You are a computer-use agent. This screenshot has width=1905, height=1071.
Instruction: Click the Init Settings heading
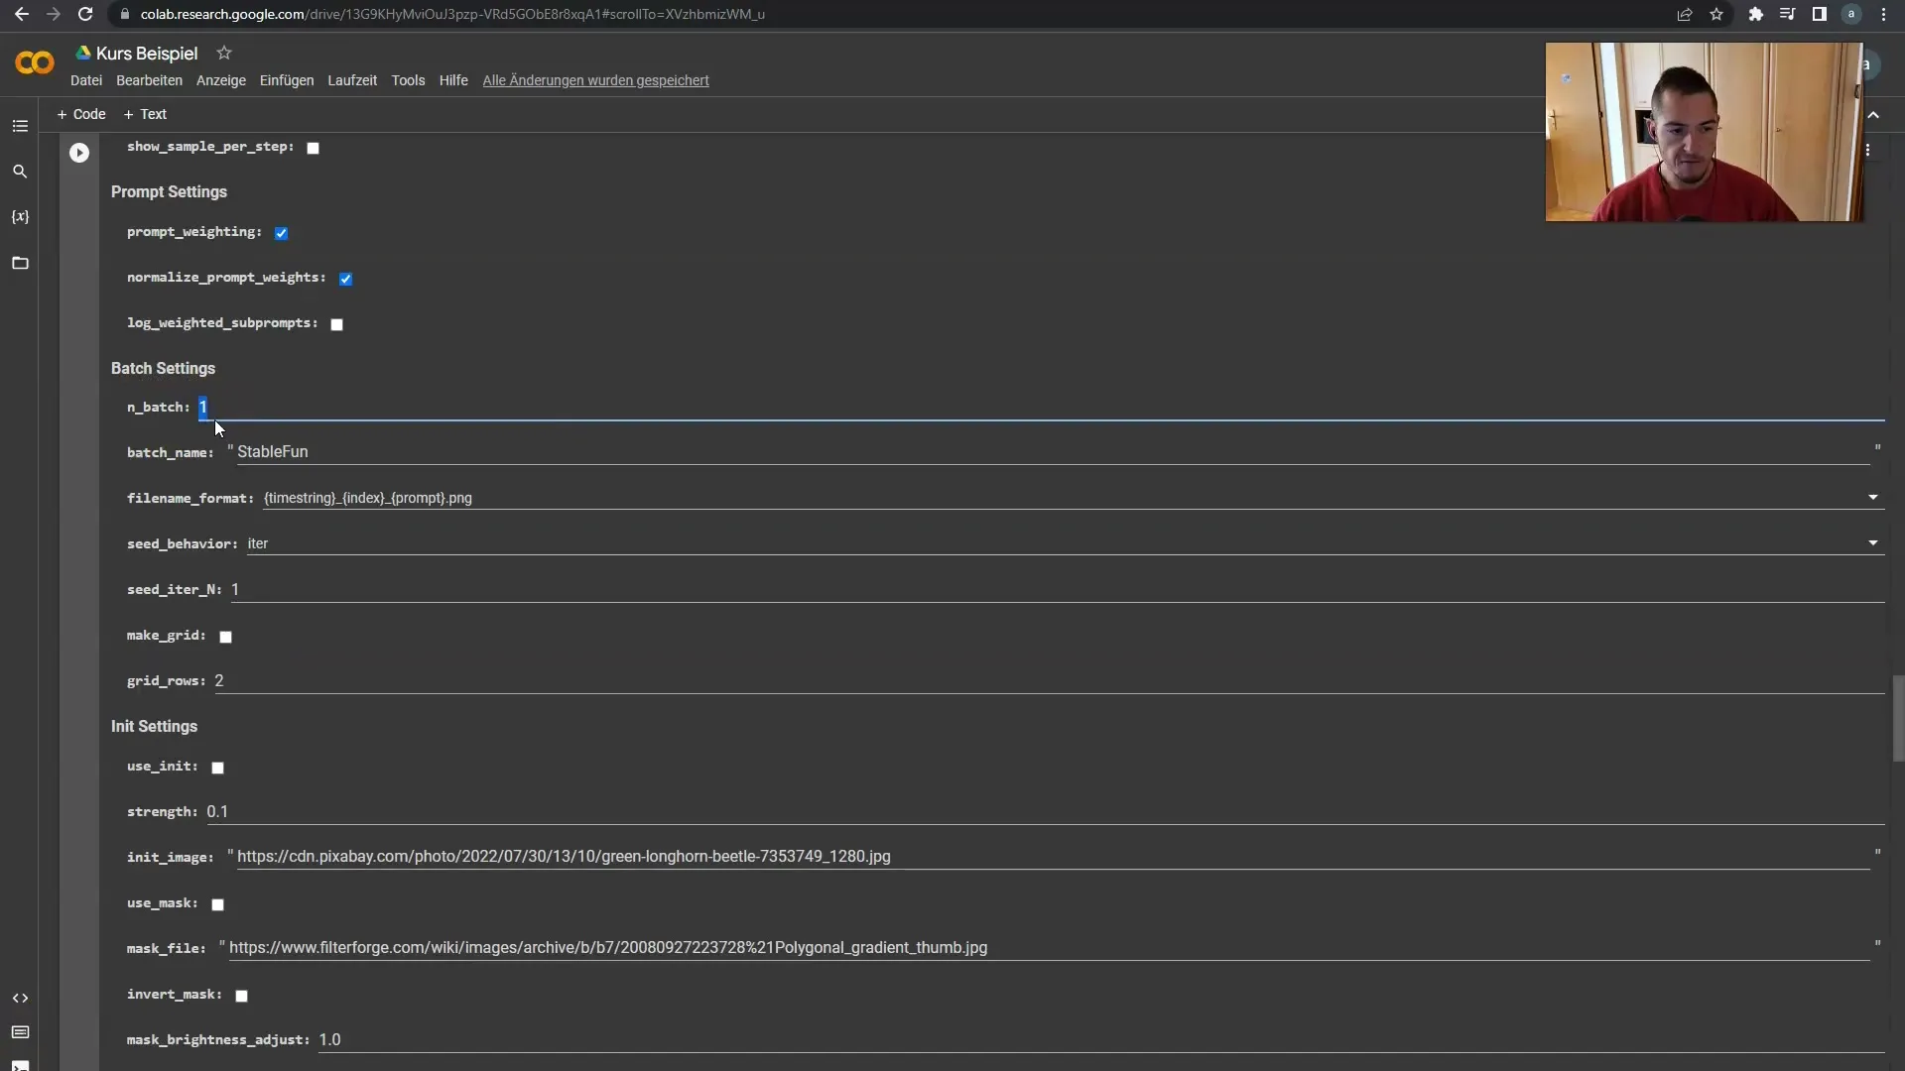(154, 727)
